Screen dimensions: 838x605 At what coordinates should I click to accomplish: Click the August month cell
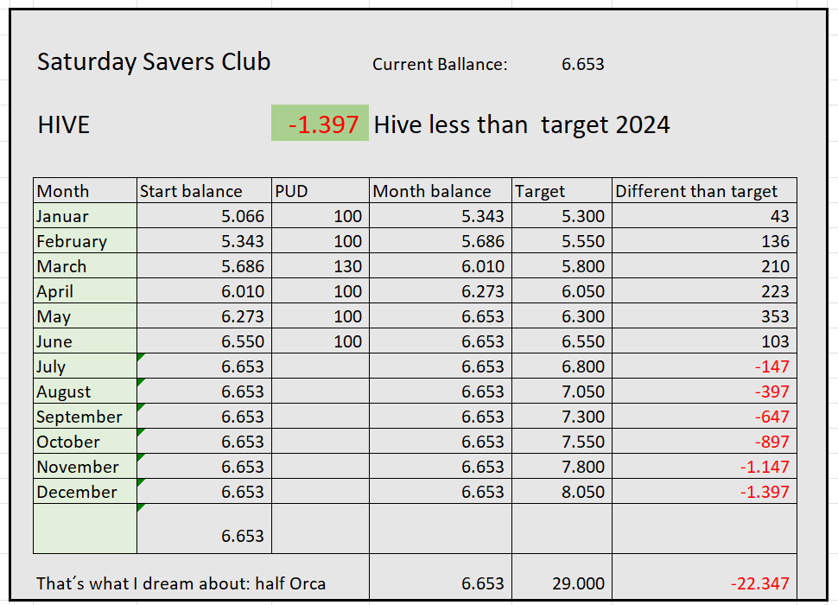[x=85, y=392]
